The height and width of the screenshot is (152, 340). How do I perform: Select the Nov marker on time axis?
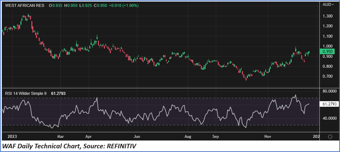[x=268, y=137]
